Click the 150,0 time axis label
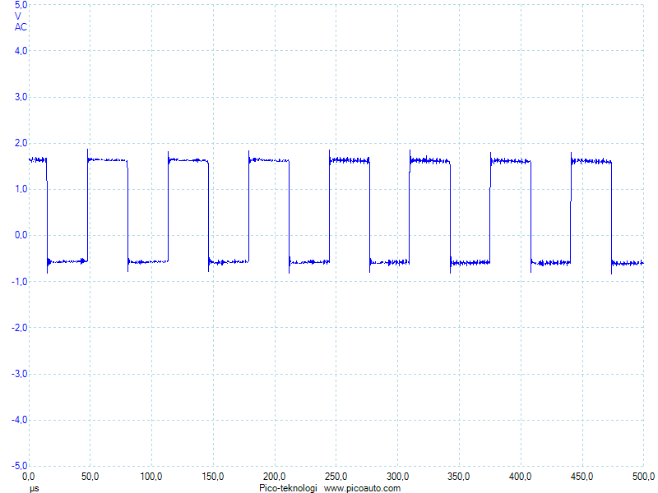Screen dimensions: 658x493 pos(213,477)
